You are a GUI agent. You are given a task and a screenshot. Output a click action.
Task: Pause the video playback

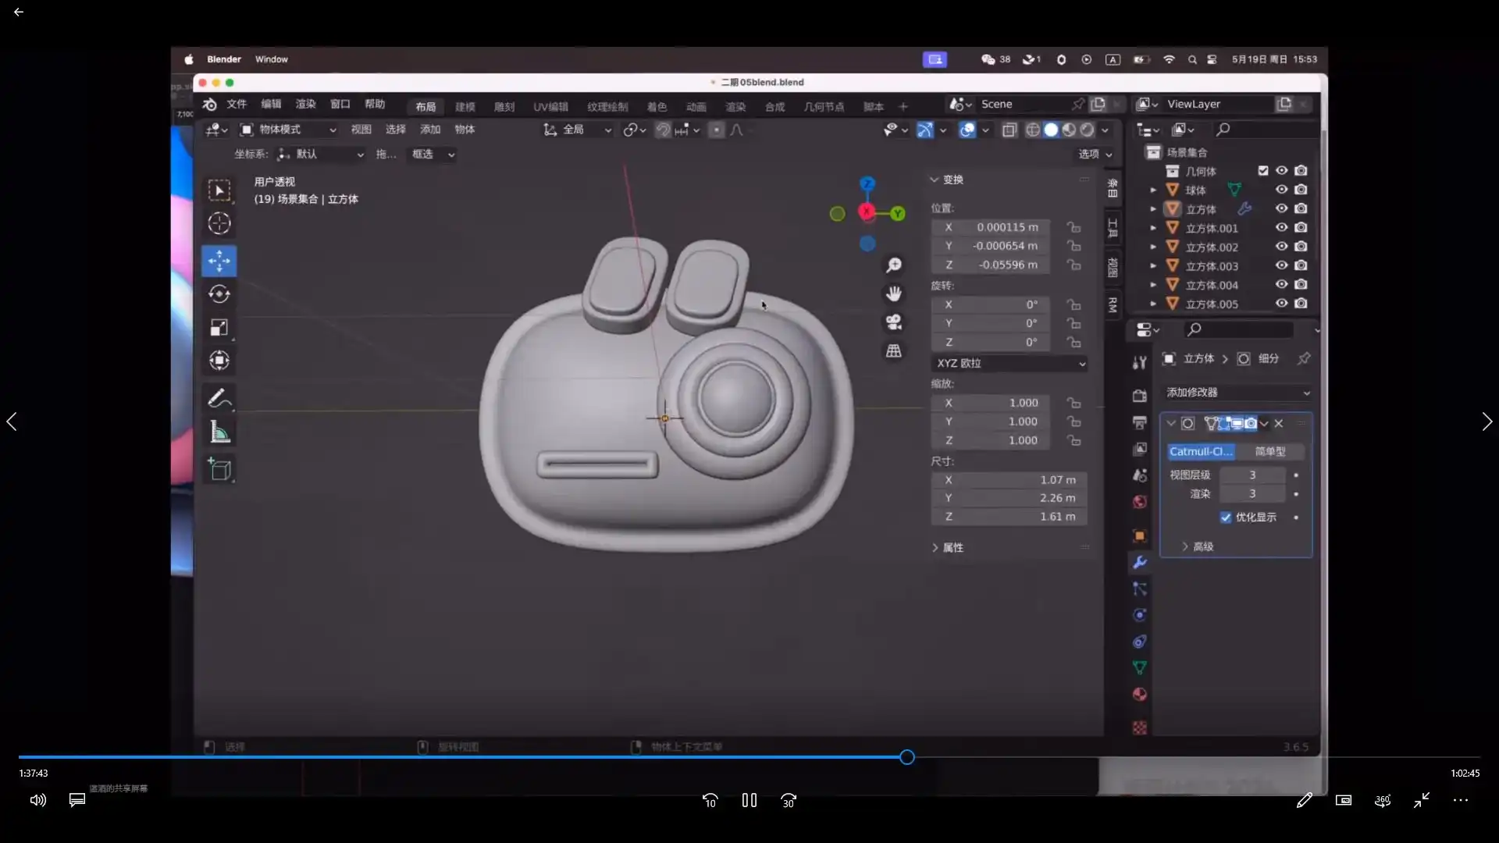tap(749, 800)
